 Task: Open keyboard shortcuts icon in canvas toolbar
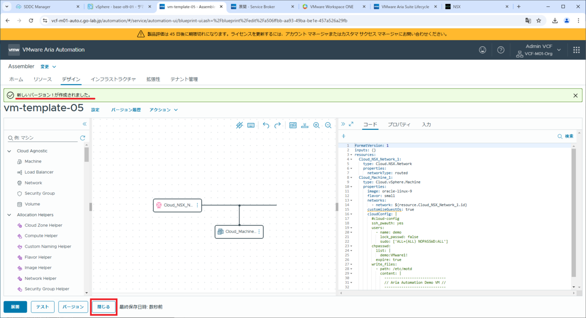251,126
